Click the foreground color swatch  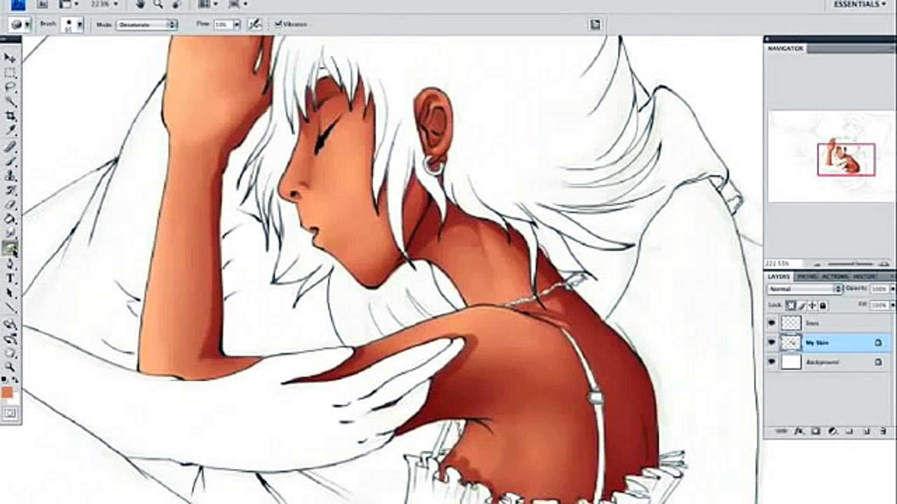(x=7, y=393)
